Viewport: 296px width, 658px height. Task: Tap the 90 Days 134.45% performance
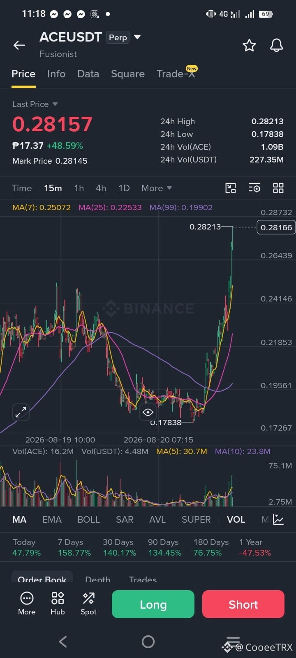(164, 547)
